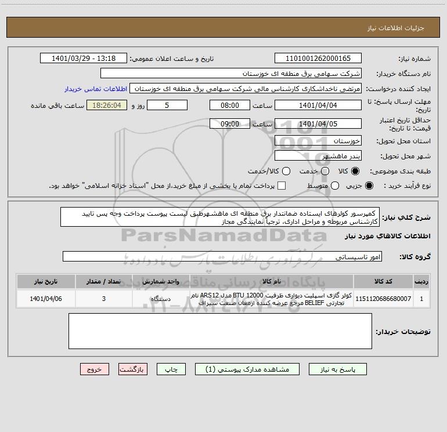Click the پاسخ به نیاز button
This screenshot has width=447, height=432.
pos(338,369)
